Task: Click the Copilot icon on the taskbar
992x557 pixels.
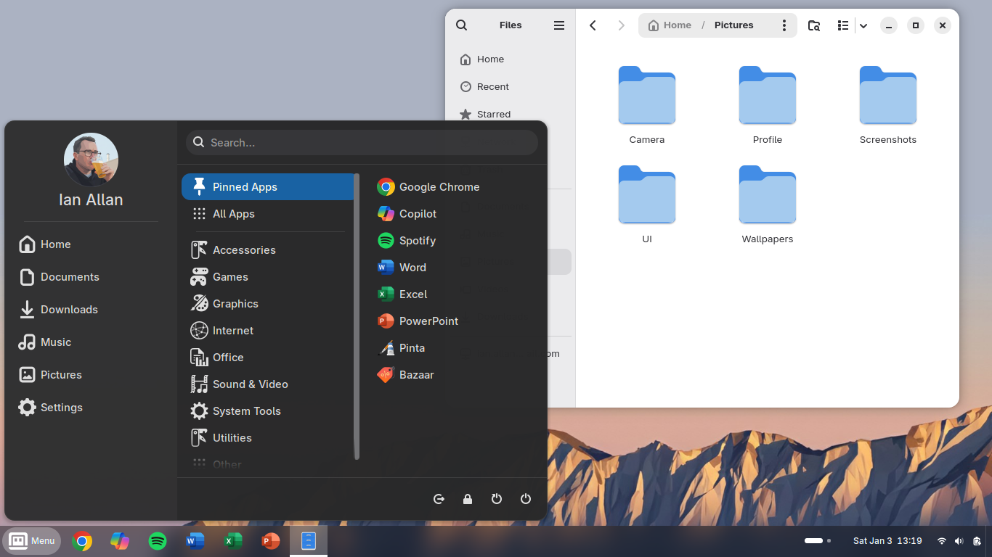Action: [120, 541]
